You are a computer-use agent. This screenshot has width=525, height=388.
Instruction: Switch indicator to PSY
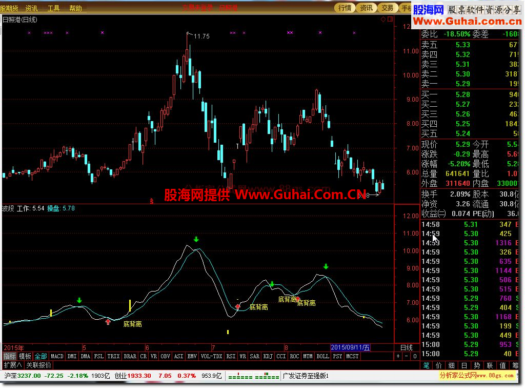pos(337,356)
